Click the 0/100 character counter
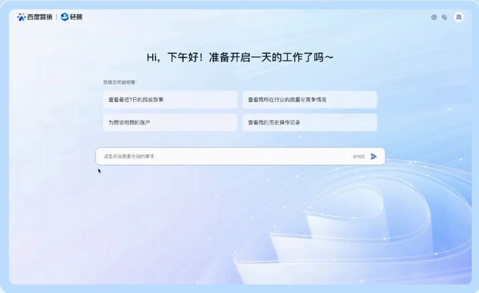 pos(359,156)
